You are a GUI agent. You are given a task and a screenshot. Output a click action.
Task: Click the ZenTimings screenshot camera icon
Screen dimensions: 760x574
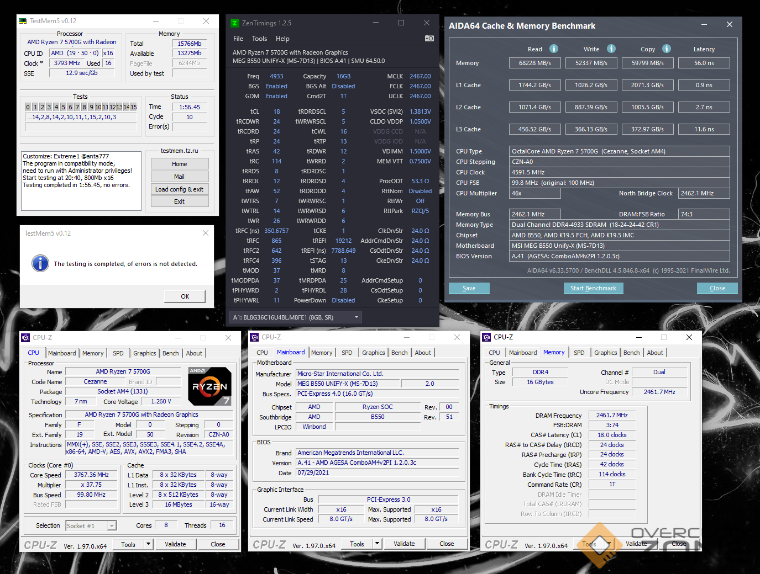[x=429, y=38]
